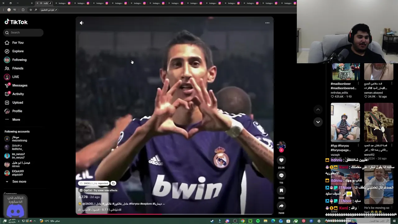Click the zoom magnifier in address bar
398x224 pixels.
click(x=36, y=10)
